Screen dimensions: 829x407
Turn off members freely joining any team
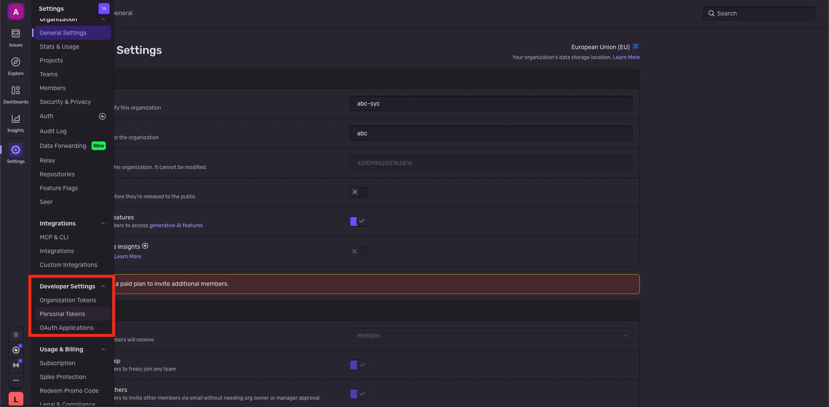pyautogui.click(x=358, y=365)
